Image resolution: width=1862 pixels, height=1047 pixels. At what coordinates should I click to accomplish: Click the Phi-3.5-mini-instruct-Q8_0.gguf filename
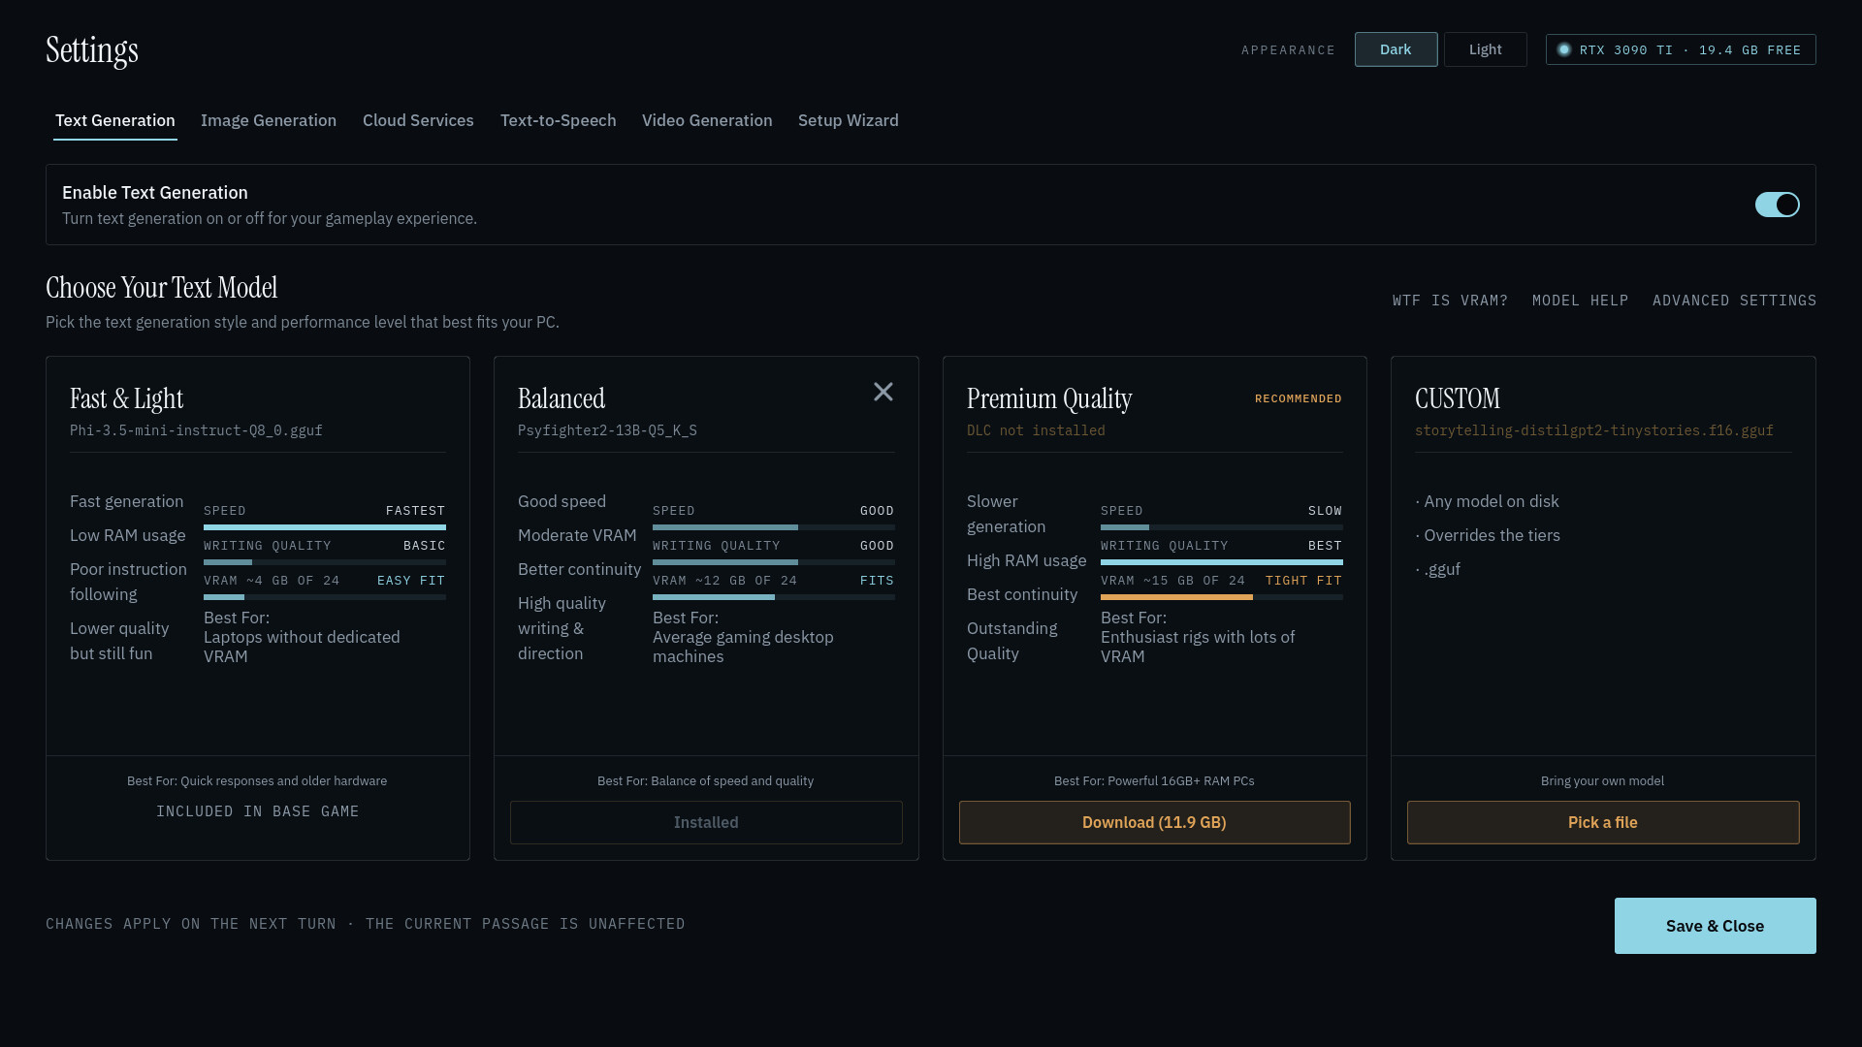pos(196,430)
